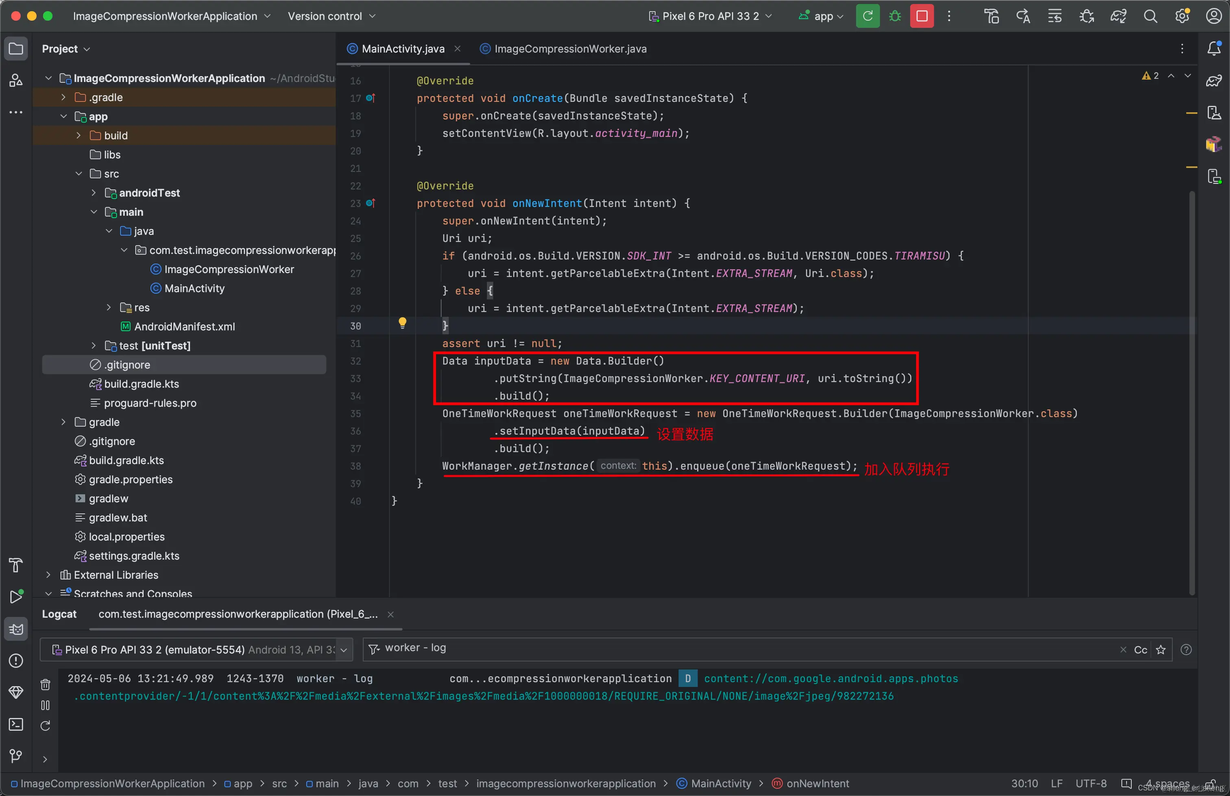1230x796 pixels.
Task: Click the onNewIntent breadcrumb in the status bar
Action: (x=817, y=783)
